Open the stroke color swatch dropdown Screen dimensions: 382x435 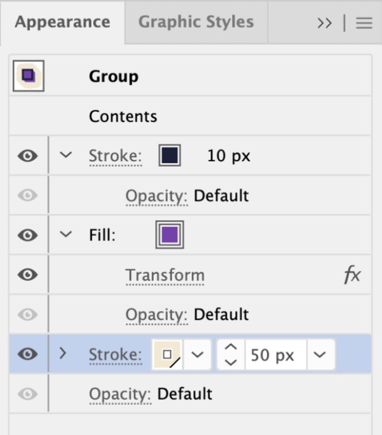click(198, 354)
